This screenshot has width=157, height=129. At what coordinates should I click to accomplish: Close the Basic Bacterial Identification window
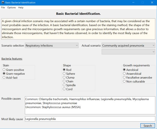(152, 3)
